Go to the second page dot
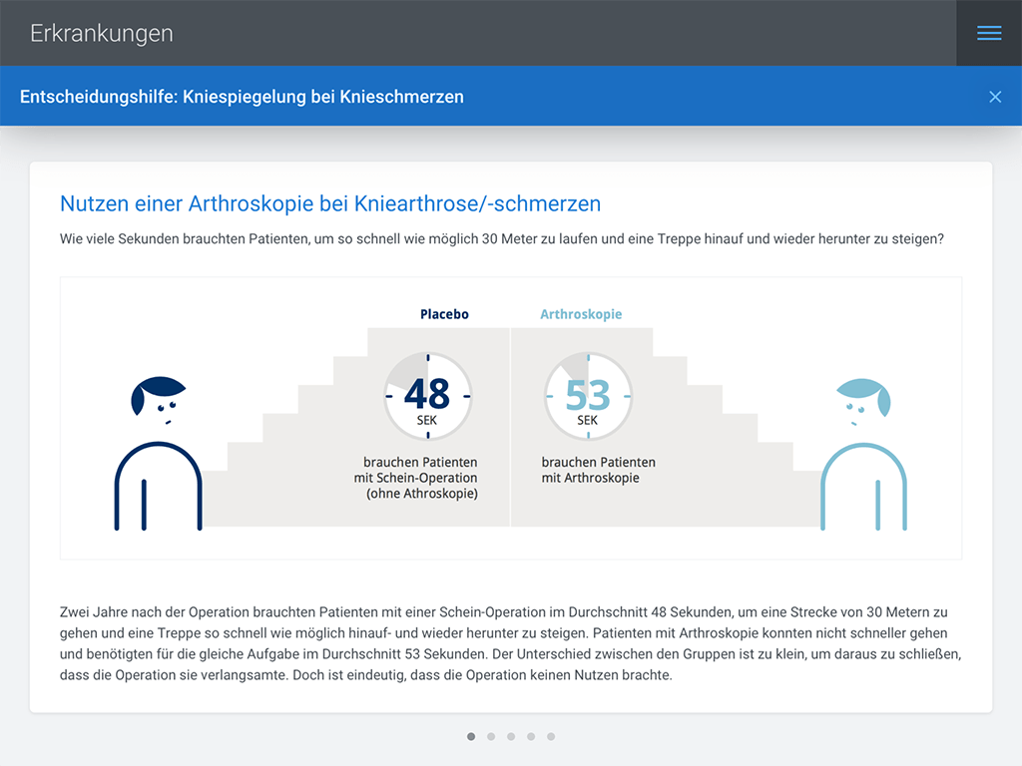Screen dimensions: 1022x766 coord(491,737)
